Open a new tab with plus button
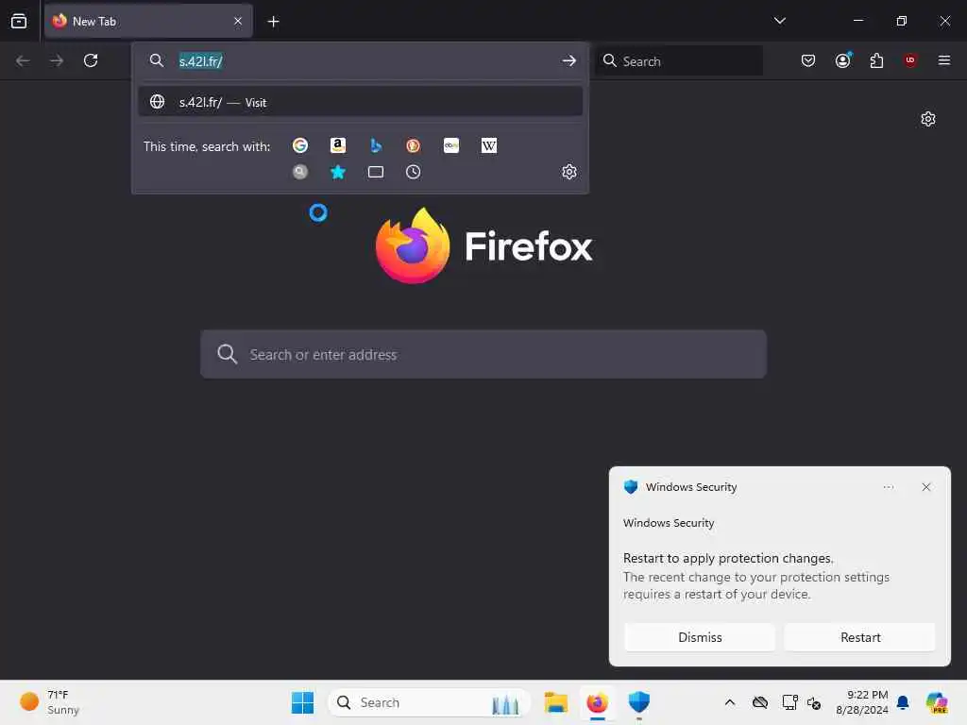This screenshot has height=725, width=967. [273, 22]
